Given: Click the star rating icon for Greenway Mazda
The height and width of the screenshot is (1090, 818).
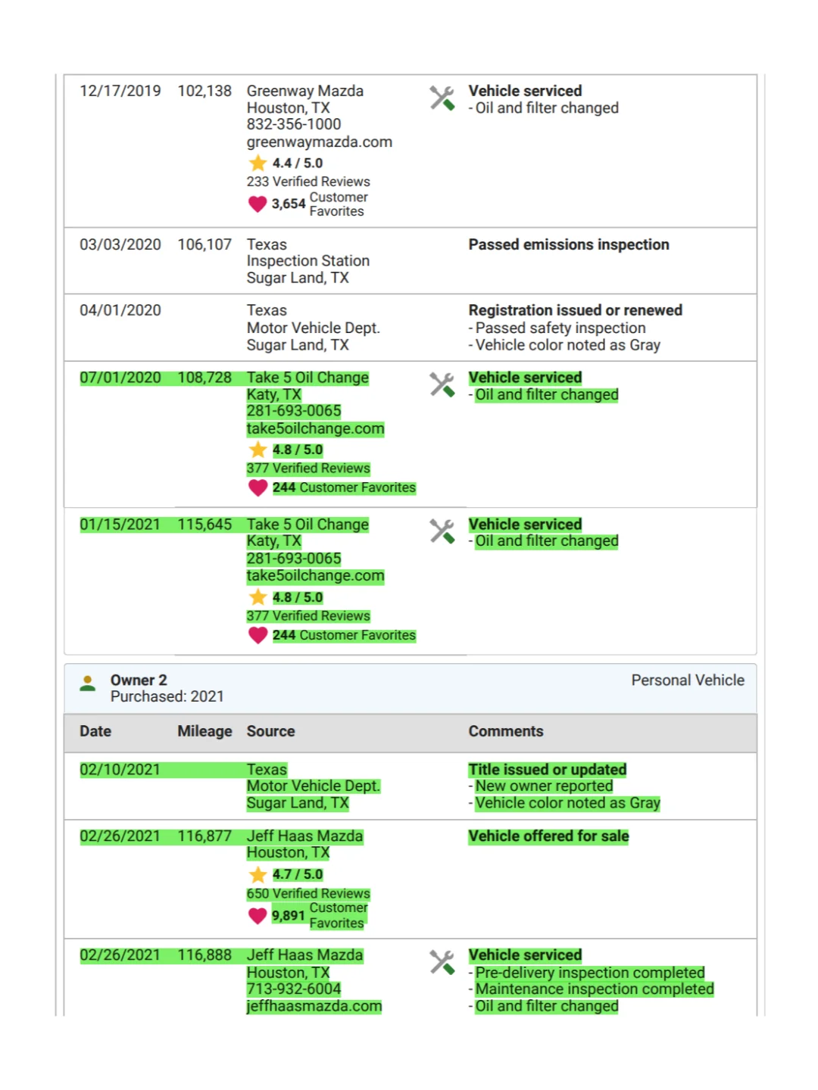Looking at the screenshot, I should (x=258, y=163).
